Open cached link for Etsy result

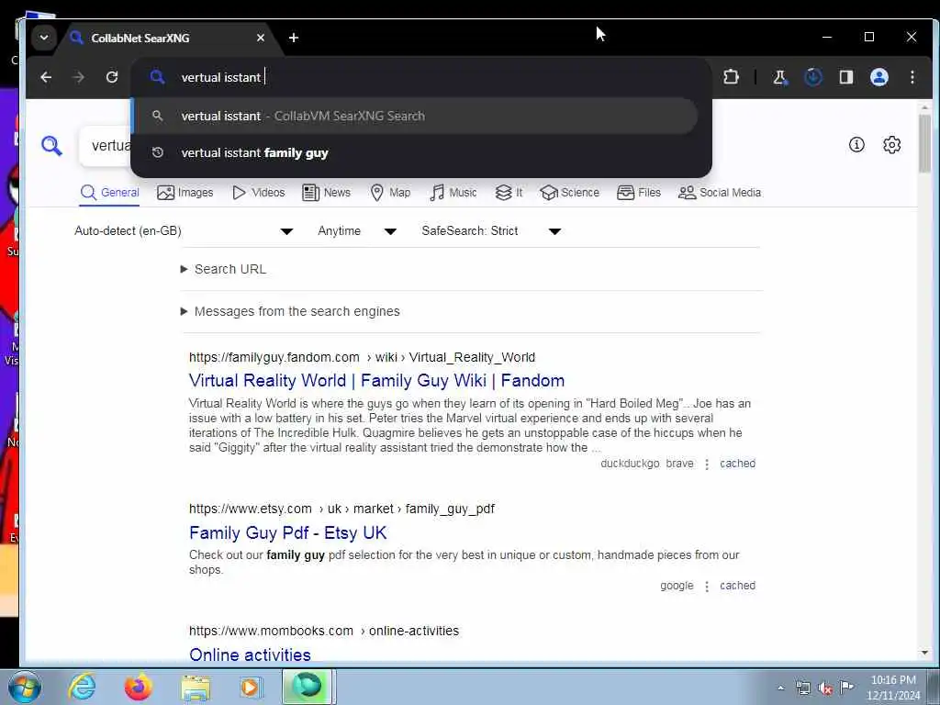click(x=737, y=586)
